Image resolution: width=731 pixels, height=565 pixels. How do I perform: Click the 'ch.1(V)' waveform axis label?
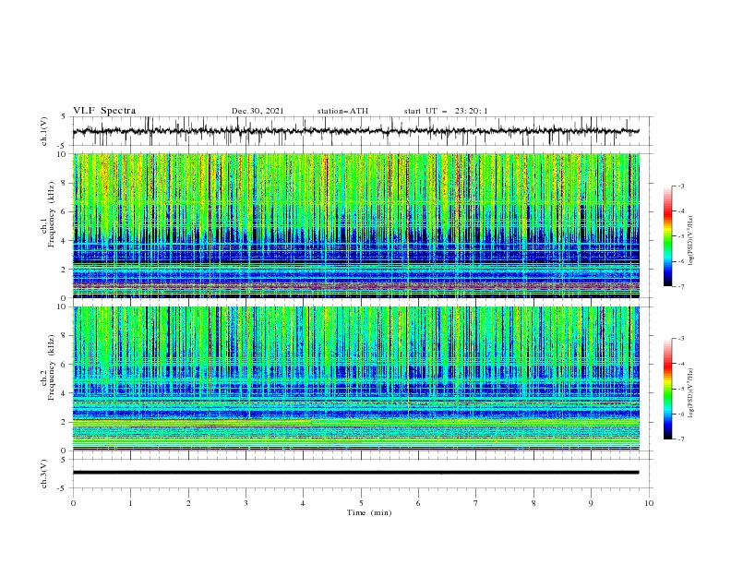44,131
